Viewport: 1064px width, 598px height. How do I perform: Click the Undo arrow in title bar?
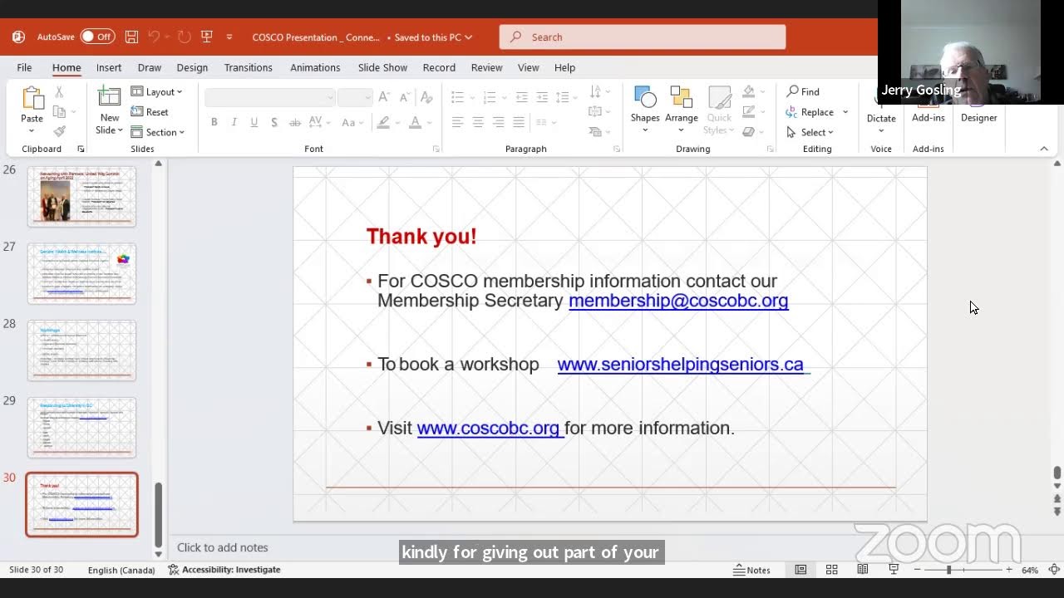coord(154,37)
